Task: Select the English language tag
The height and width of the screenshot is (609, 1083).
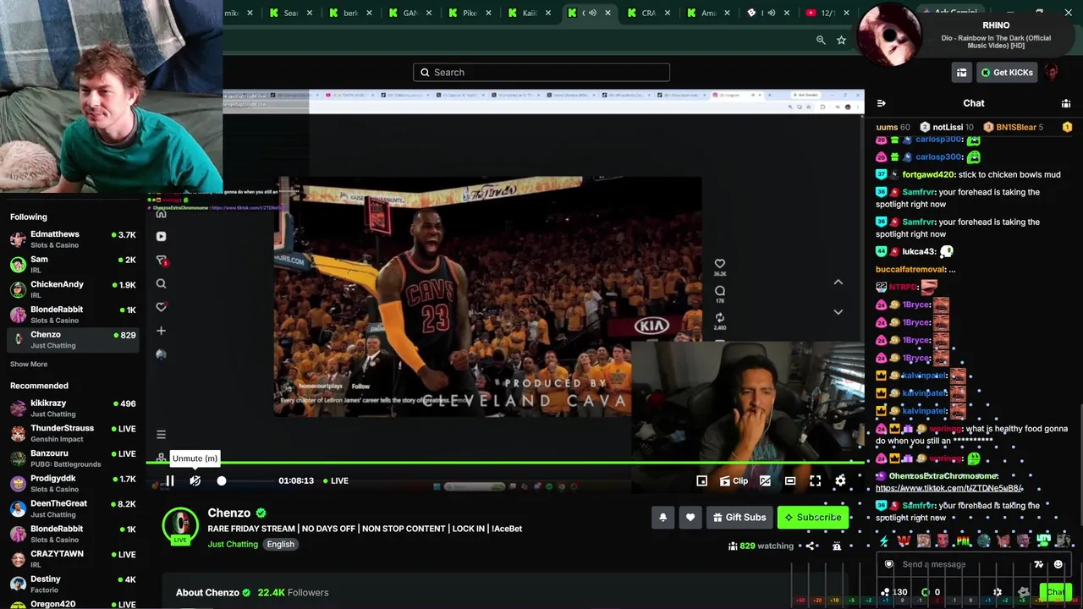Action: pos(281,544)
